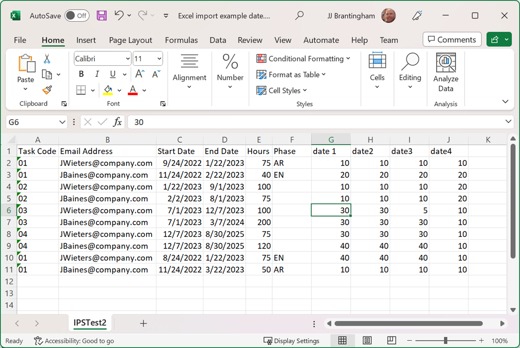520x348 pixels.
Task: Click the Comments button
Action: 452,39
